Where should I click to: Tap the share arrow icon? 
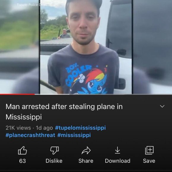86,150
